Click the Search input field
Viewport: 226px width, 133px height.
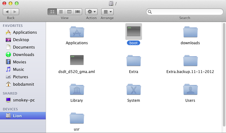coord(187,12)
